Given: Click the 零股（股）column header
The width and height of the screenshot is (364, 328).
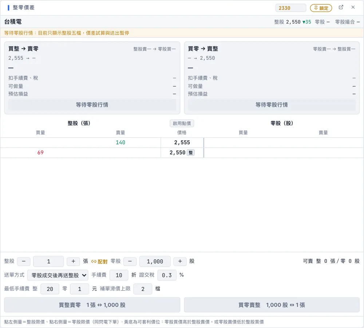Looking at the screenshot, I should (282, 123).
